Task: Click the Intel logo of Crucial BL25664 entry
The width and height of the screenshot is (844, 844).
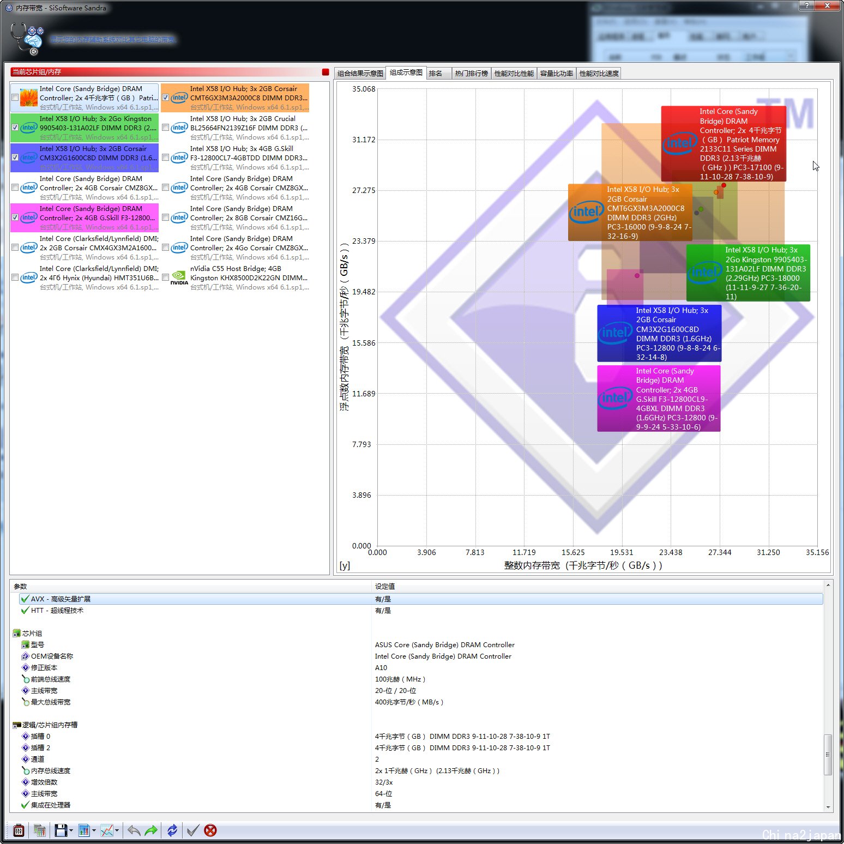Action: [179, 128]
